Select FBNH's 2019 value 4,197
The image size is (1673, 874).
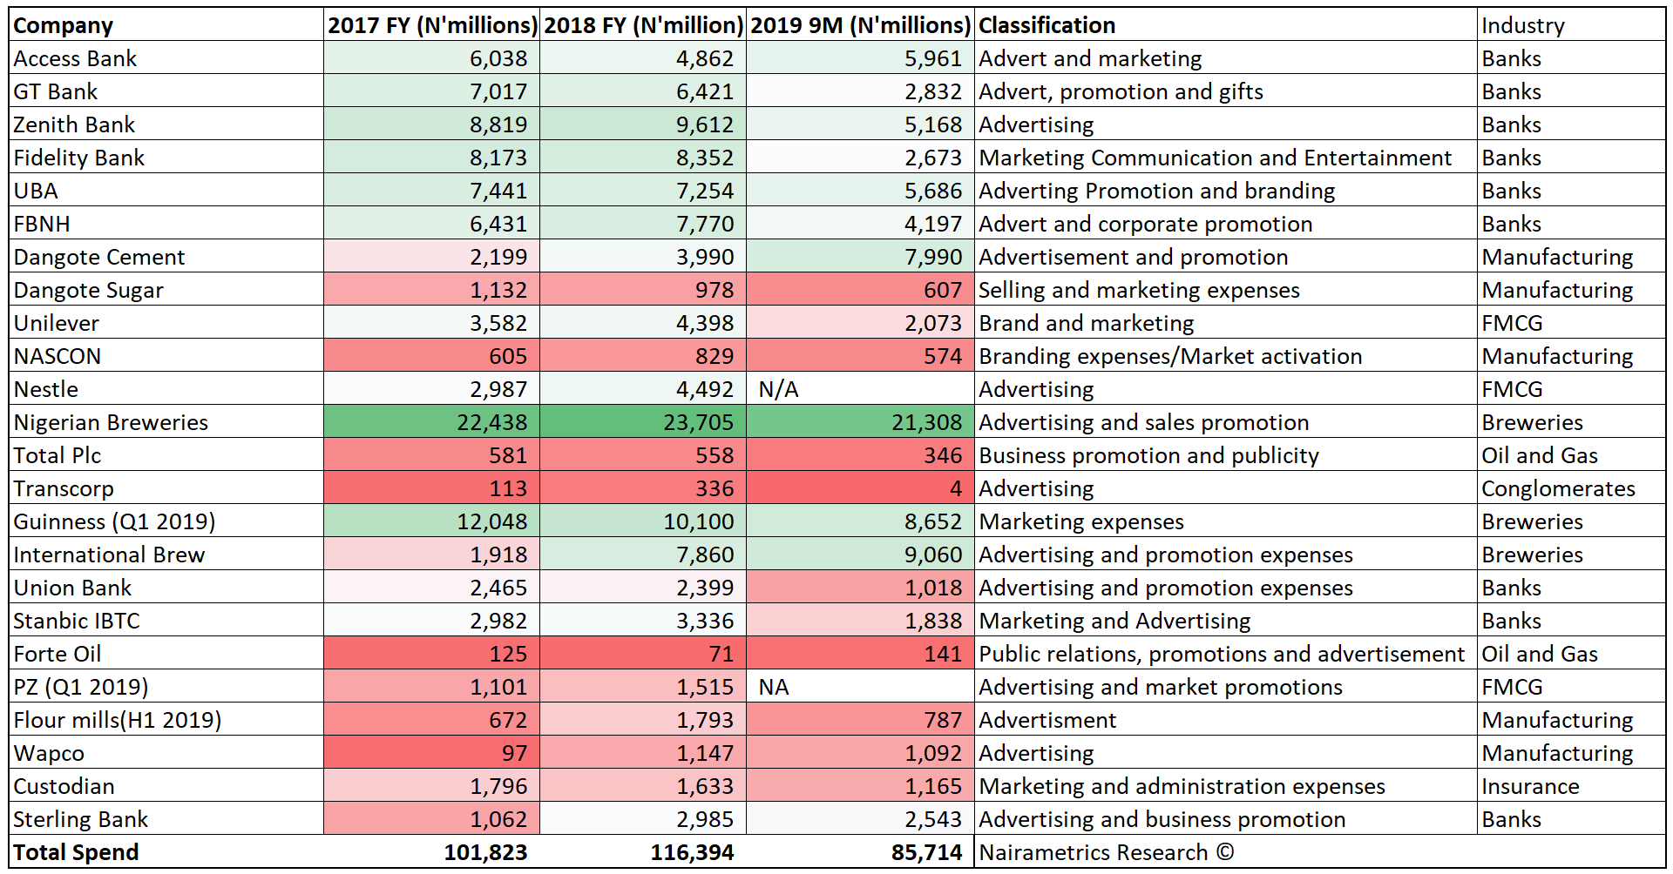[x=860, y=224]
